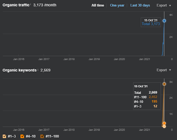This screenshot has height=140, width=177.
Task: Open Export dropdown for Organic traffic
Action: (164, 5)
